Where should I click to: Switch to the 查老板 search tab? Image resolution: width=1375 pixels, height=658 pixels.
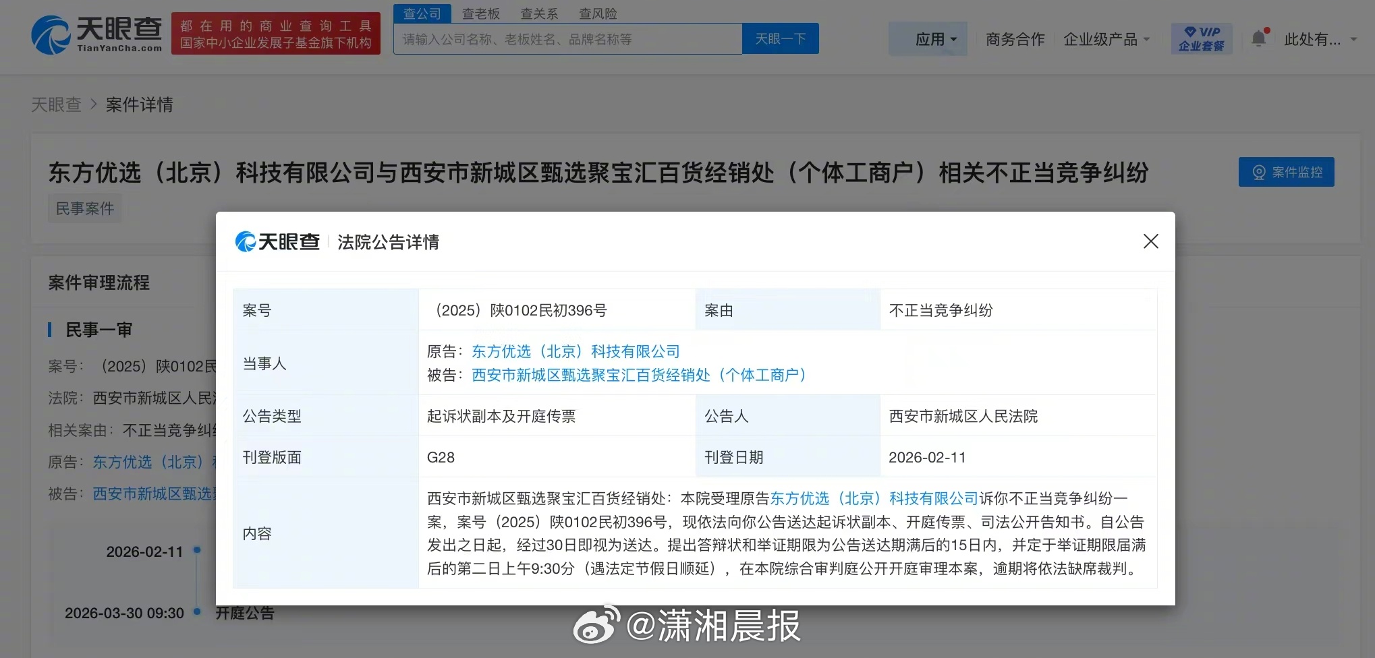click(480, 13)
